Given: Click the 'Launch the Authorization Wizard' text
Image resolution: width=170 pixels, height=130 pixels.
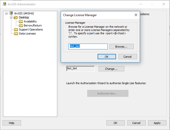Looking at the screenshot, I should coord(106,83).
